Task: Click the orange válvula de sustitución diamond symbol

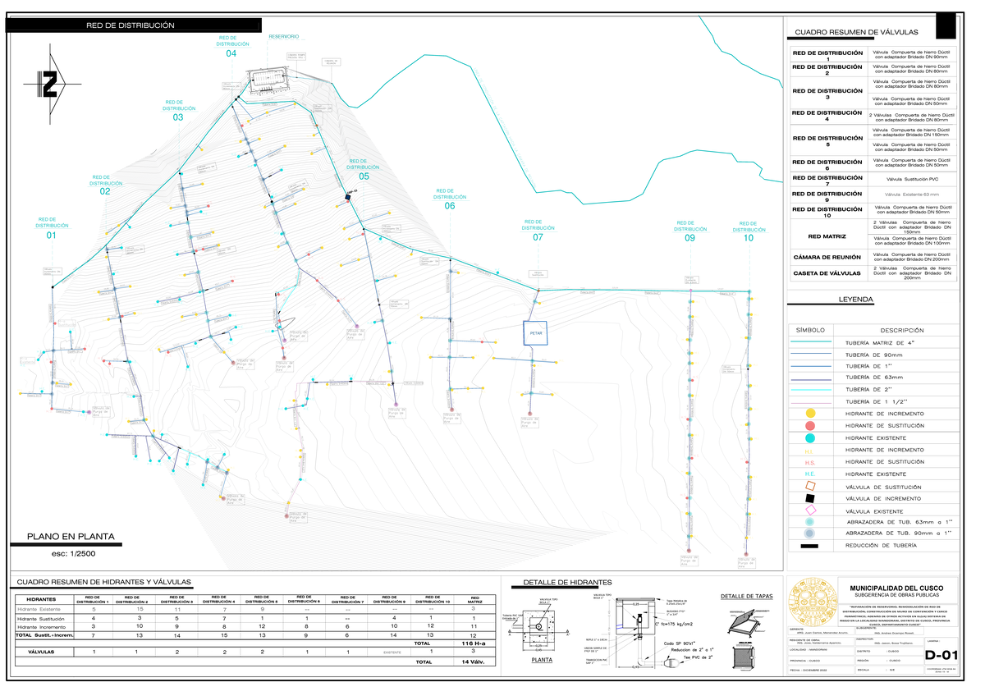Action: [810, 486]
